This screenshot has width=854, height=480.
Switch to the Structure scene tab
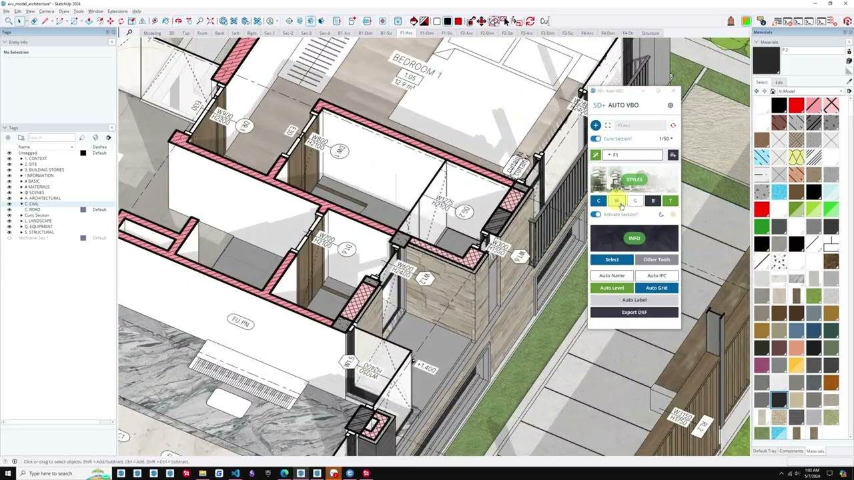[x=651, y=33]
